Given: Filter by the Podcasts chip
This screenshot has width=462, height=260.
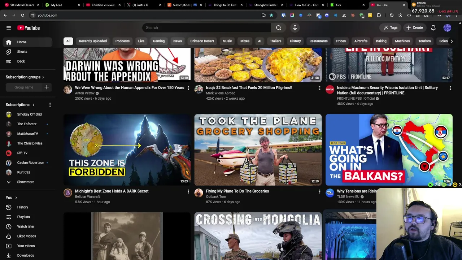Looking at the screenshot, I should 122,41.
